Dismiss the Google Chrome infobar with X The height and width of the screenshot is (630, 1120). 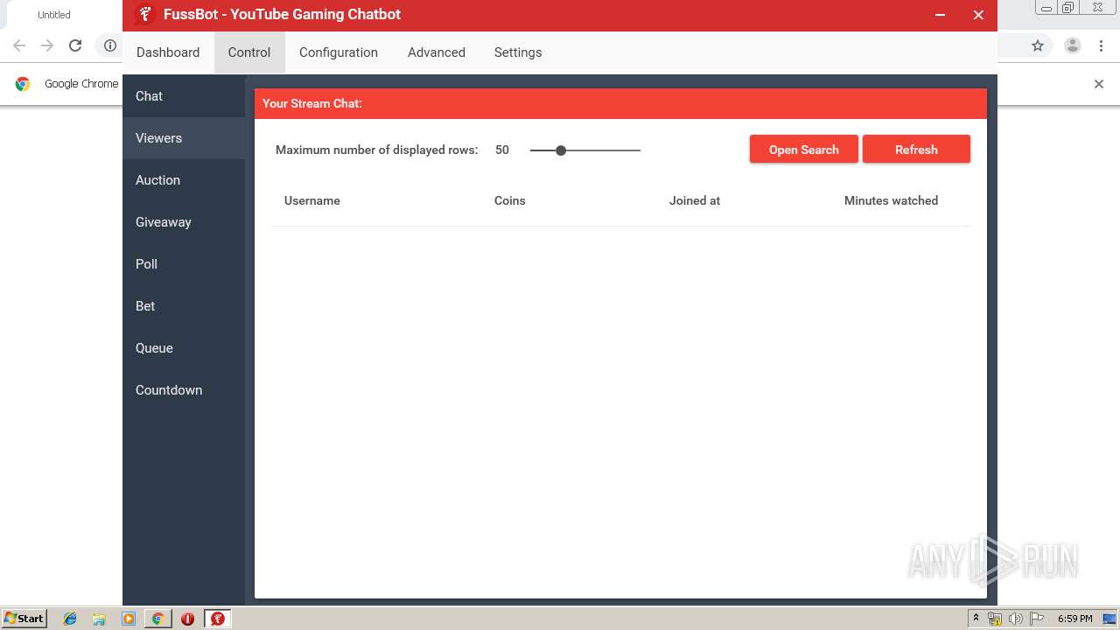1099,84
